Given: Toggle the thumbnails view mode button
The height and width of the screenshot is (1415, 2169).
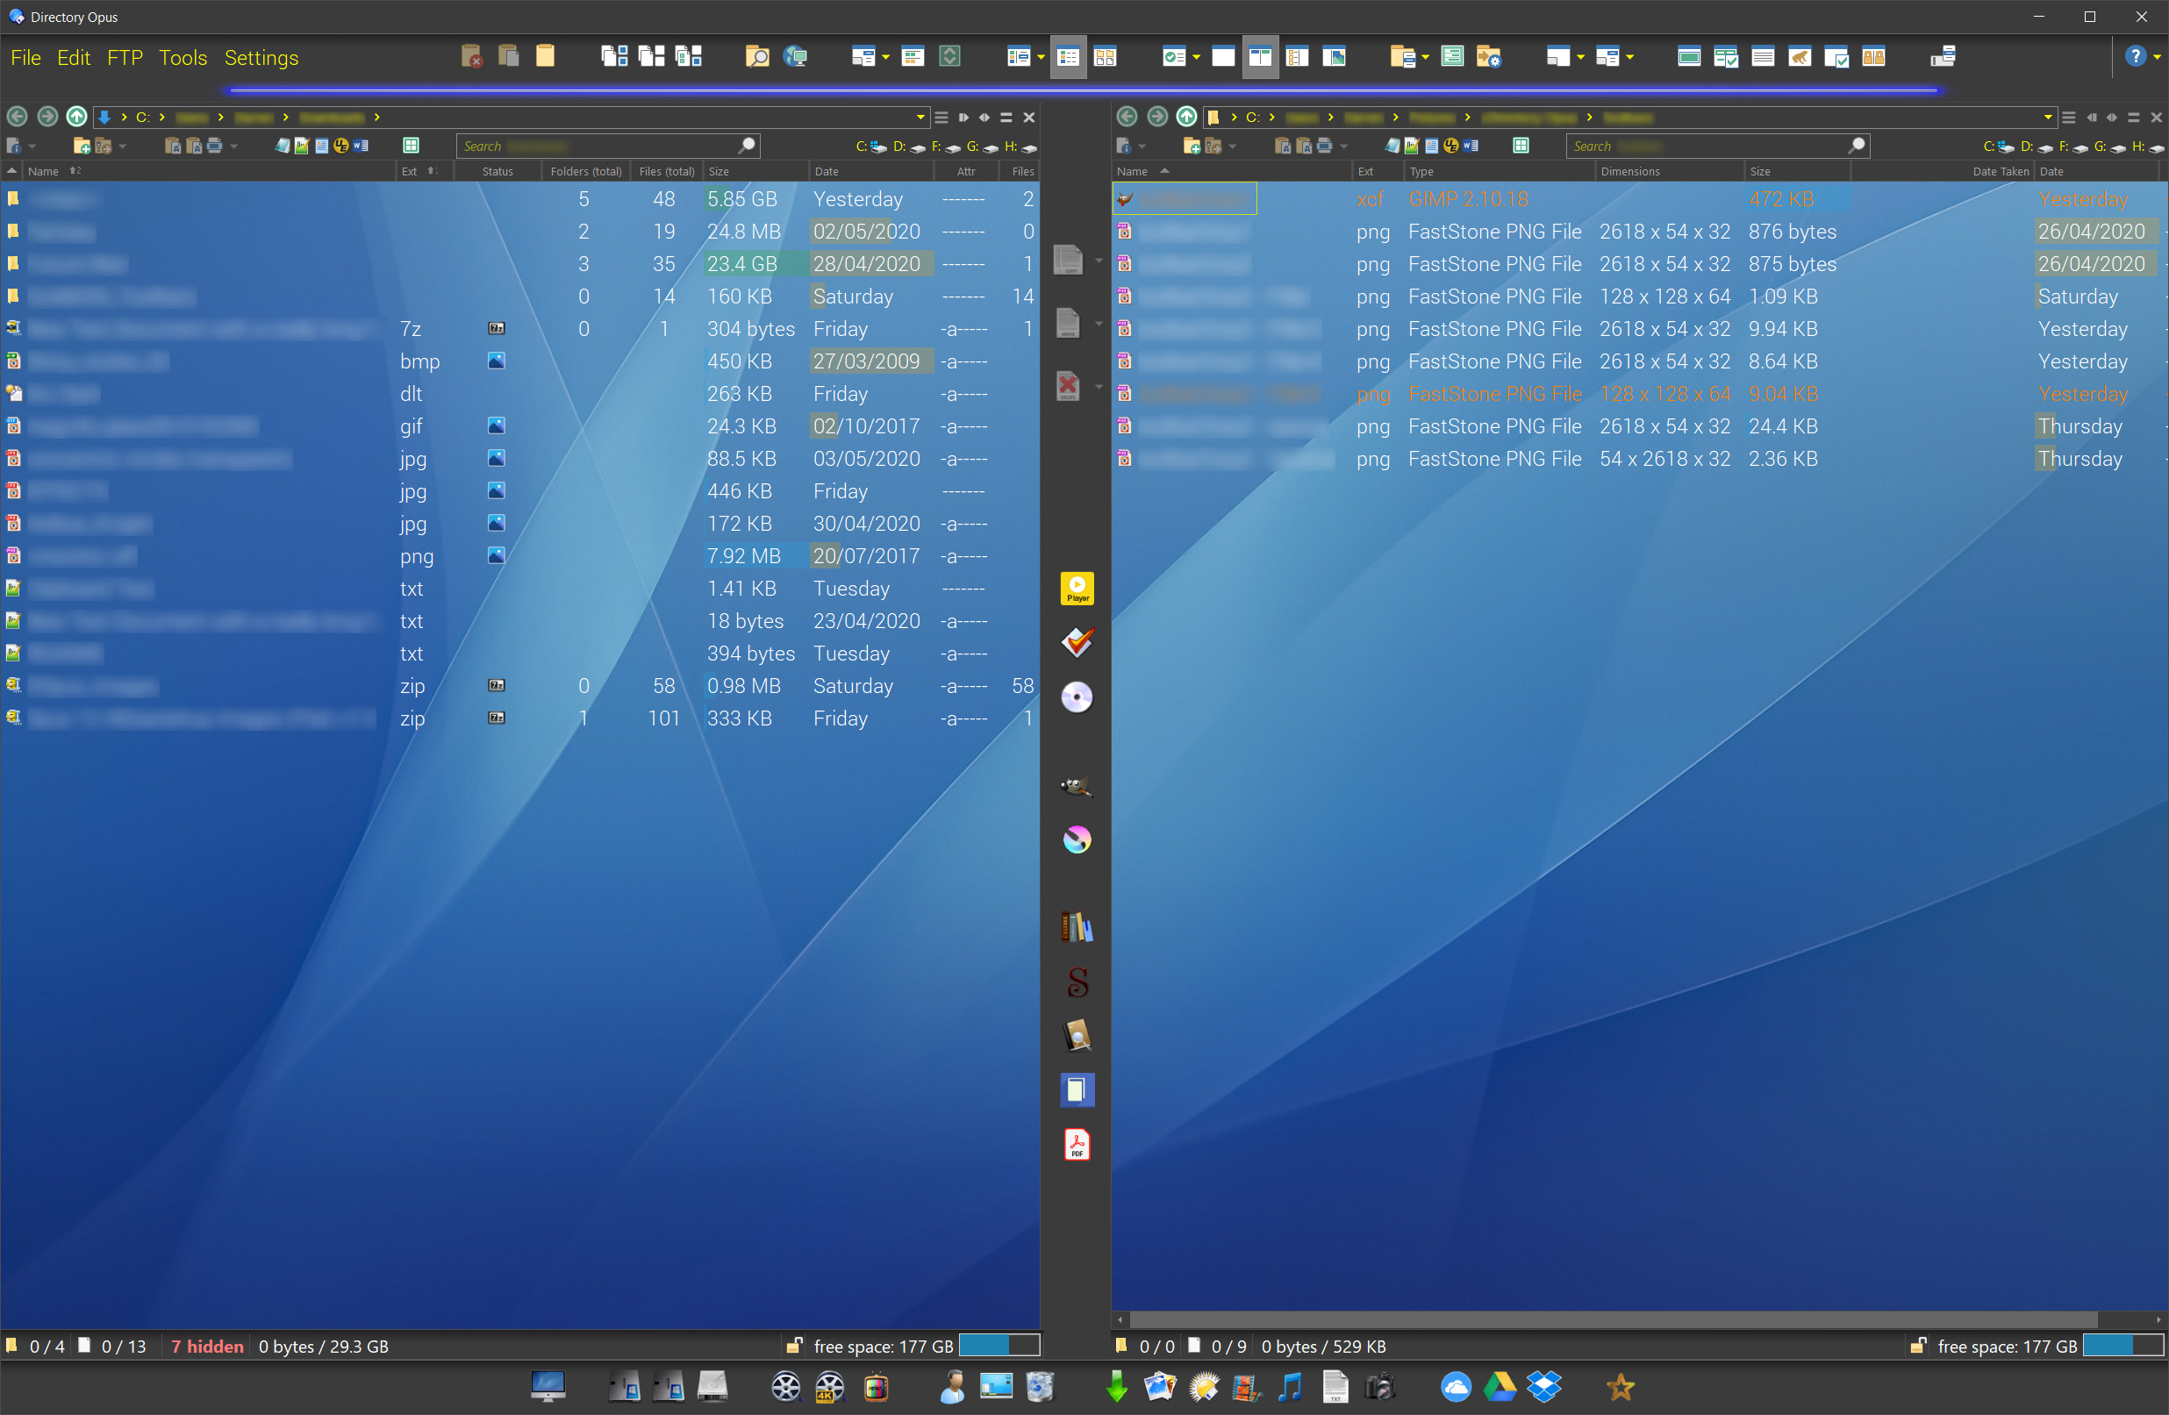Looking at the screenshot, I should pos(1105,57).
